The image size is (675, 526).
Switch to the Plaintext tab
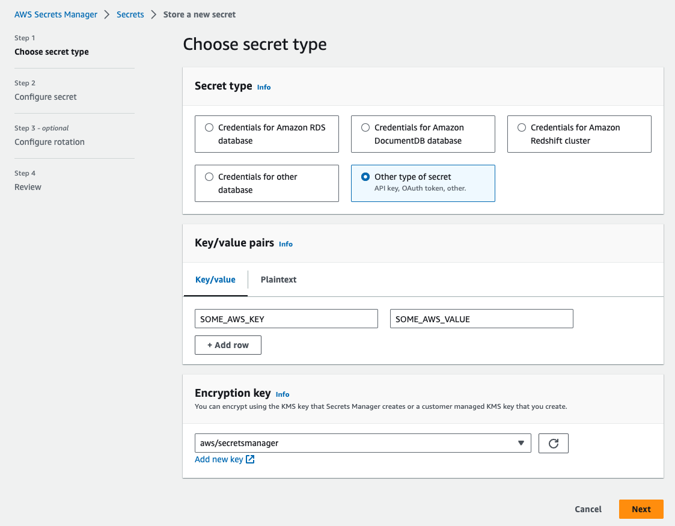pos(278,280)
